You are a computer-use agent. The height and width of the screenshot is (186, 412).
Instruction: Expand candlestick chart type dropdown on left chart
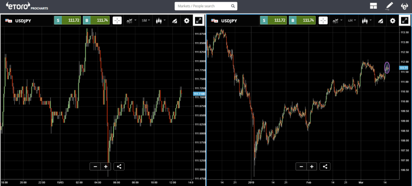(160, 21)
